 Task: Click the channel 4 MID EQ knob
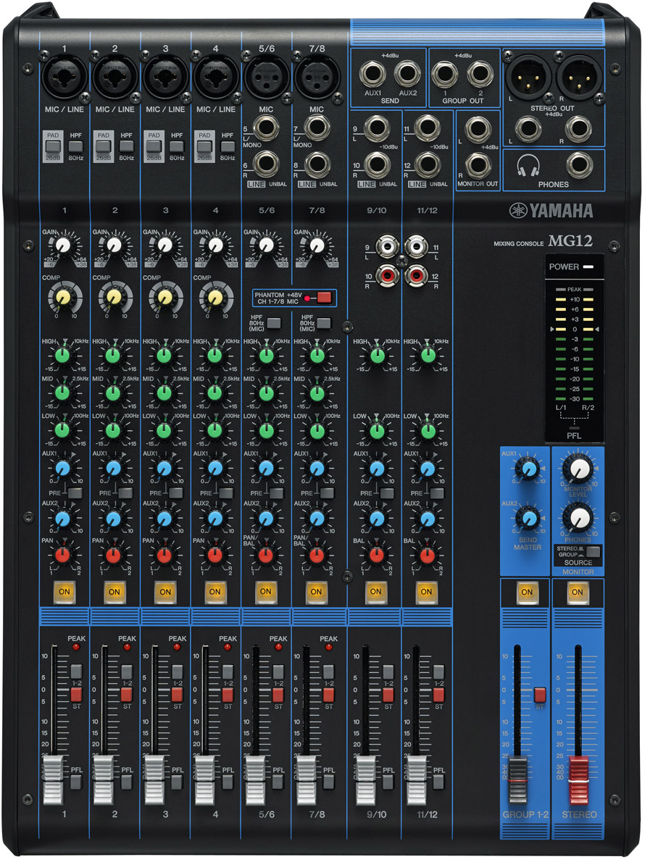coord(215,393)
